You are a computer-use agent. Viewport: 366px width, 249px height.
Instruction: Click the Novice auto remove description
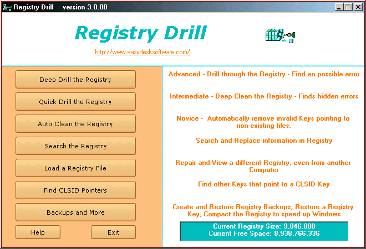263,122
